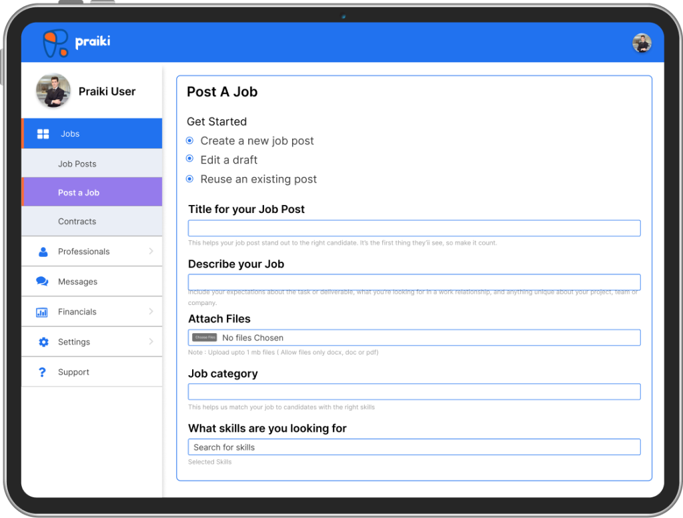The width and height of the screenshot is (683, 518).
Task: Choose the Reuse an existing post radio
Action: (x=189, y=179)
